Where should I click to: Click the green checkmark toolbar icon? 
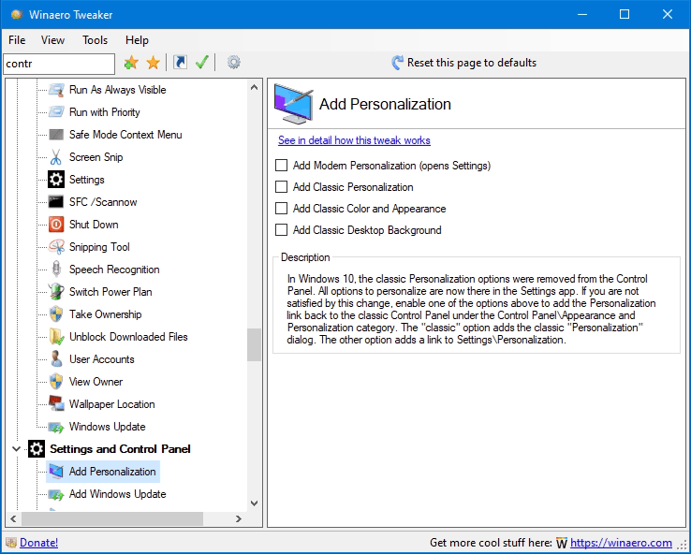[202, 63]
